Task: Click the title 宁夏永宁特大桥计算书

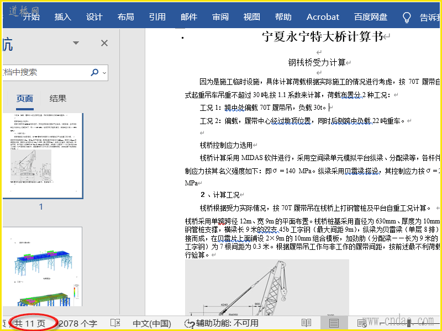Action: point(323,36)
